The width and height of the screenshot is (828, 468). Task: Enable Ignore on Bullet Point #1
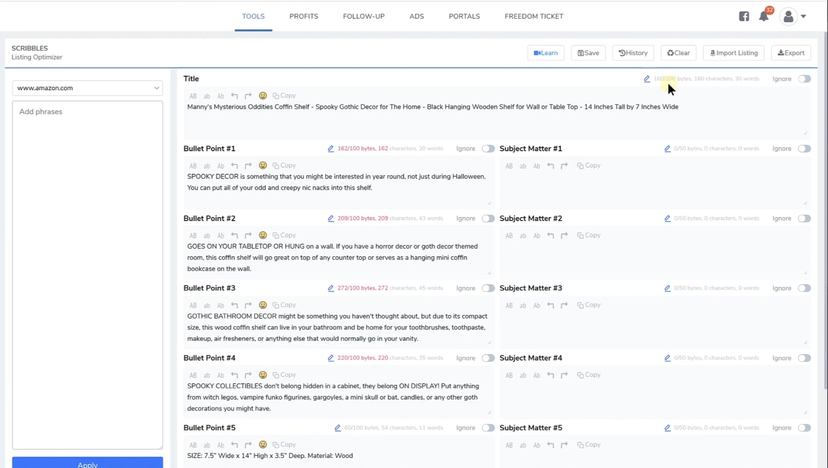(487, 149)
